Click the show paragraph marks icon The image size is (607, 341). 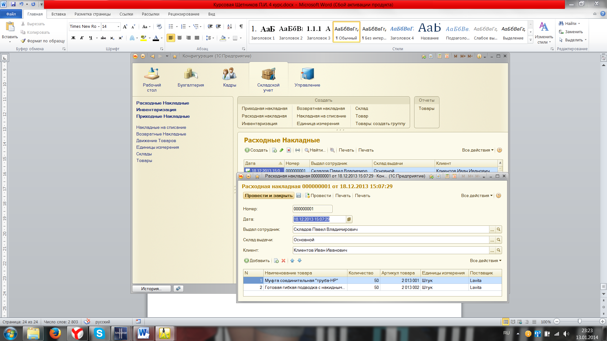[241, 27]
